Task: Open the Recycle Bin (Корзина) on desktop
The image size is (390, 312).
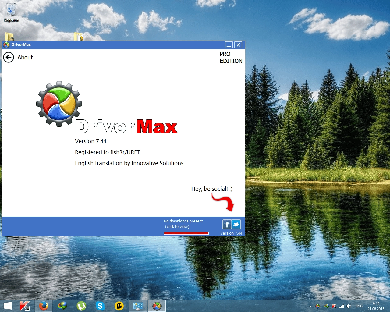Action: click(11, 12)
